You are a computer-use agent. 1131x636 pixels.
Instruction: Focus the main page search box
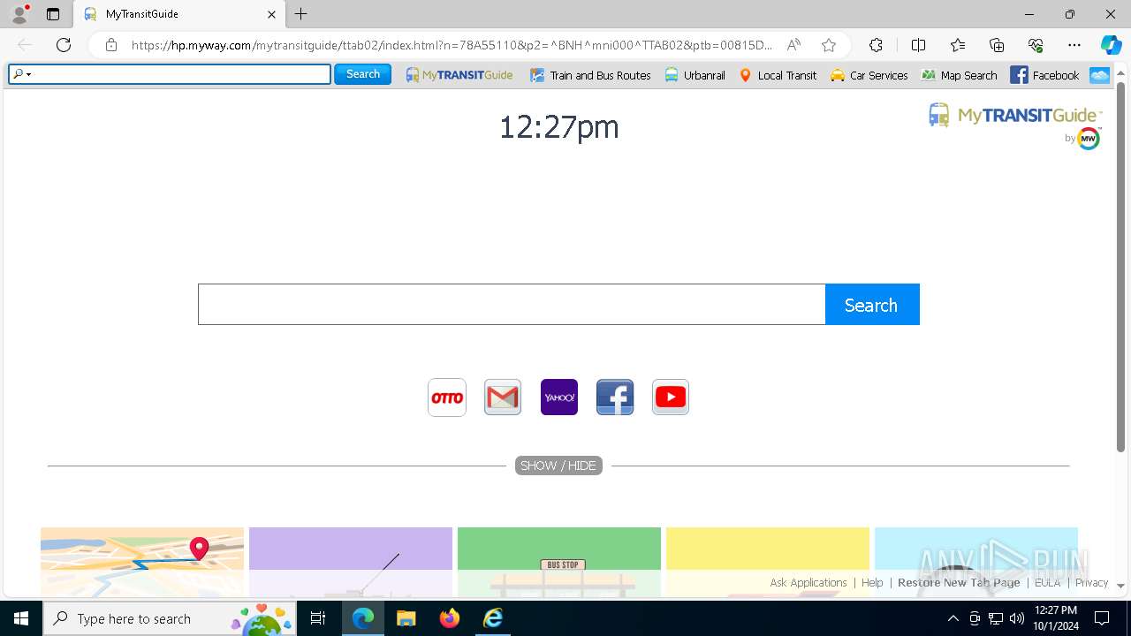[x=512, y=305]
